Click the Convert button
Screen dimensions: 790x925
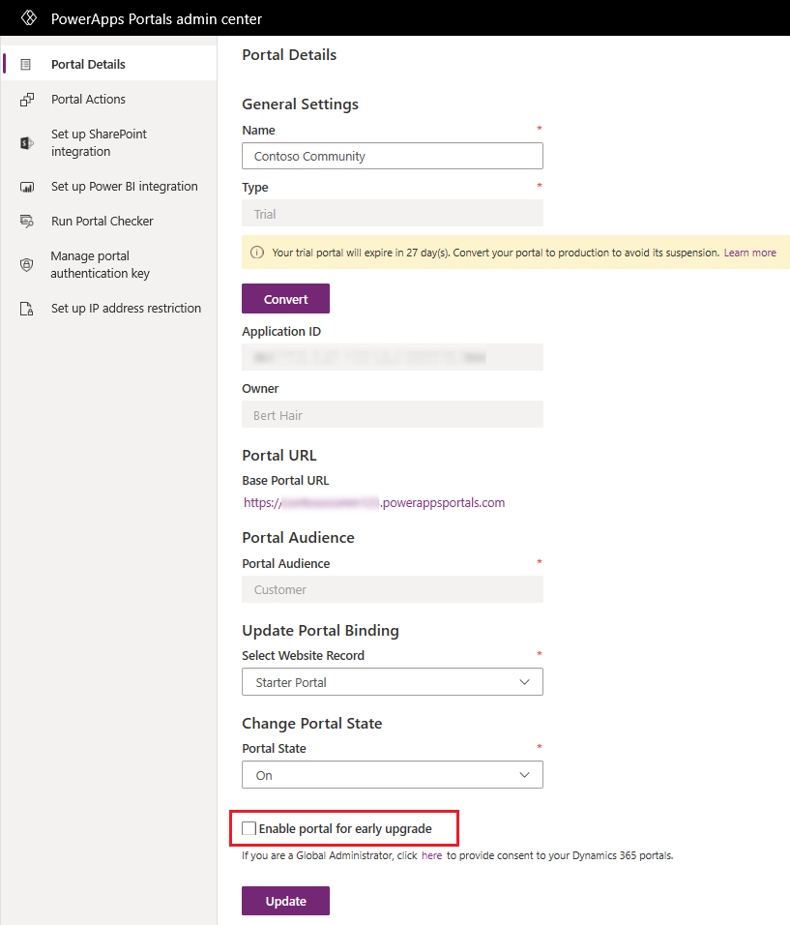coord(285,299)
